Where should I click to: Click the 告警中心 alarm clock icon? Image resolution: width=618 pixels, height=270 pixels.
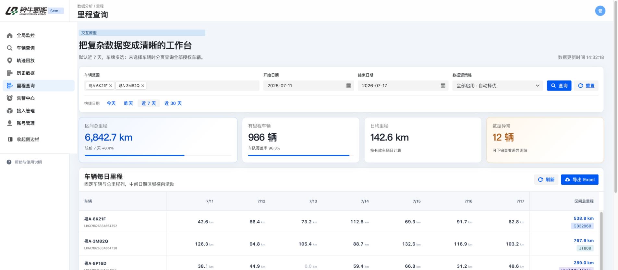tap(10, 98)
